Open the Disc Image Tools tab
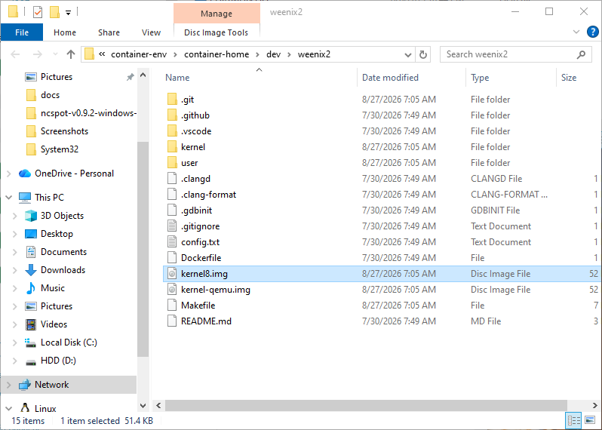This screenshot has width=602, height=430. pos(217,32)
